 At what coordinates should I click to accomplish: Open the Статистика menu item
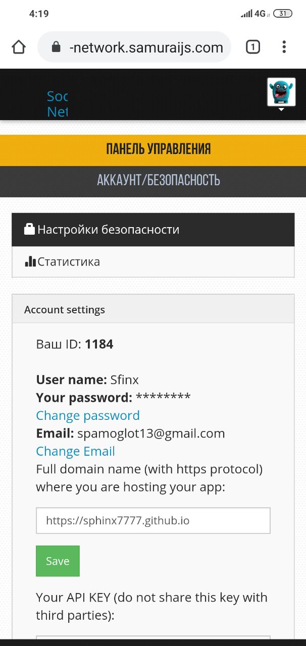pyautogui.click(x=69, y=261)
